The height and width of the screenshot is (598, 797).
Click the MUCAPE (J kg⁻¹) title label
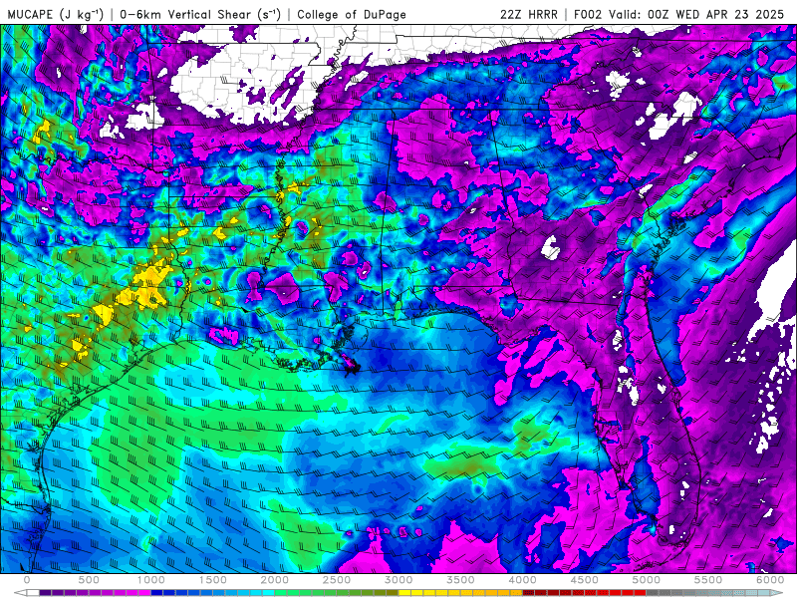pyautogui.click(x=56, y=14)
